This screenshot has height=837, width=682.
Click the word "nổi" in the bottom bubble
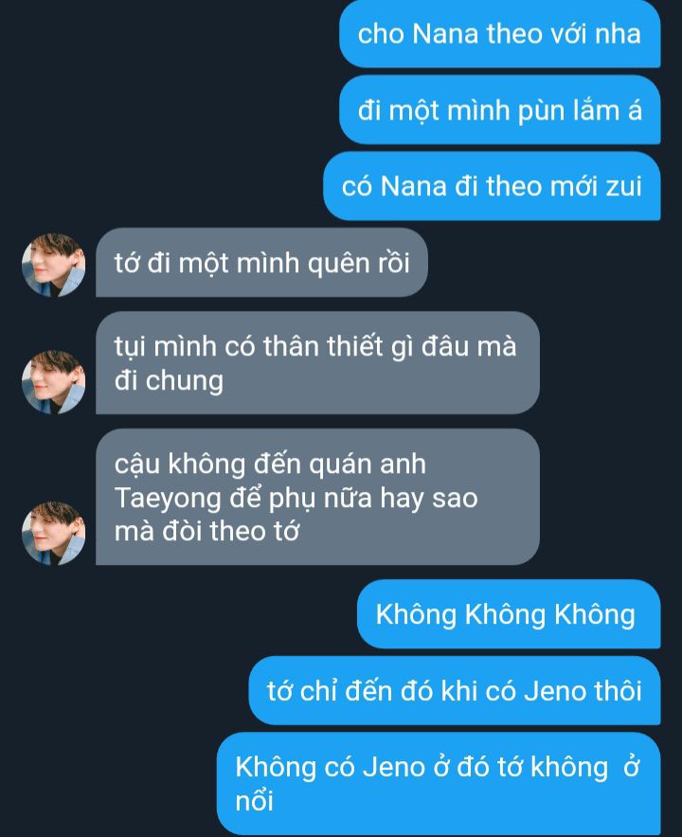pyautogui.click(x=254, y=801)
